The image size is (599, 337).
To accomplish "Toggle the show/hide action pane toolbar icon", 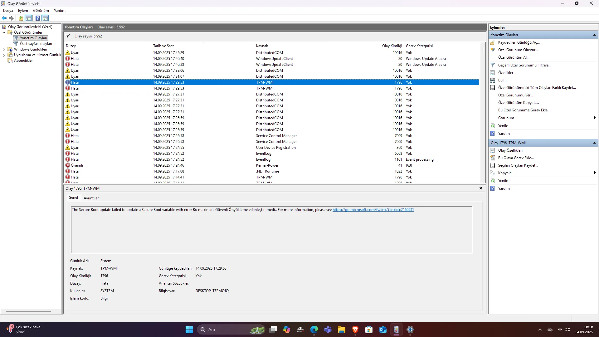I will pos(45,18).
